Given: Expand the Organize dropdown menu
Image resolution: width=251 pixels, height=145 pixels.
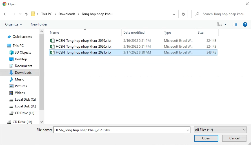Looking at the screenshot, I should pyautogui.click(x=14, y=24).
